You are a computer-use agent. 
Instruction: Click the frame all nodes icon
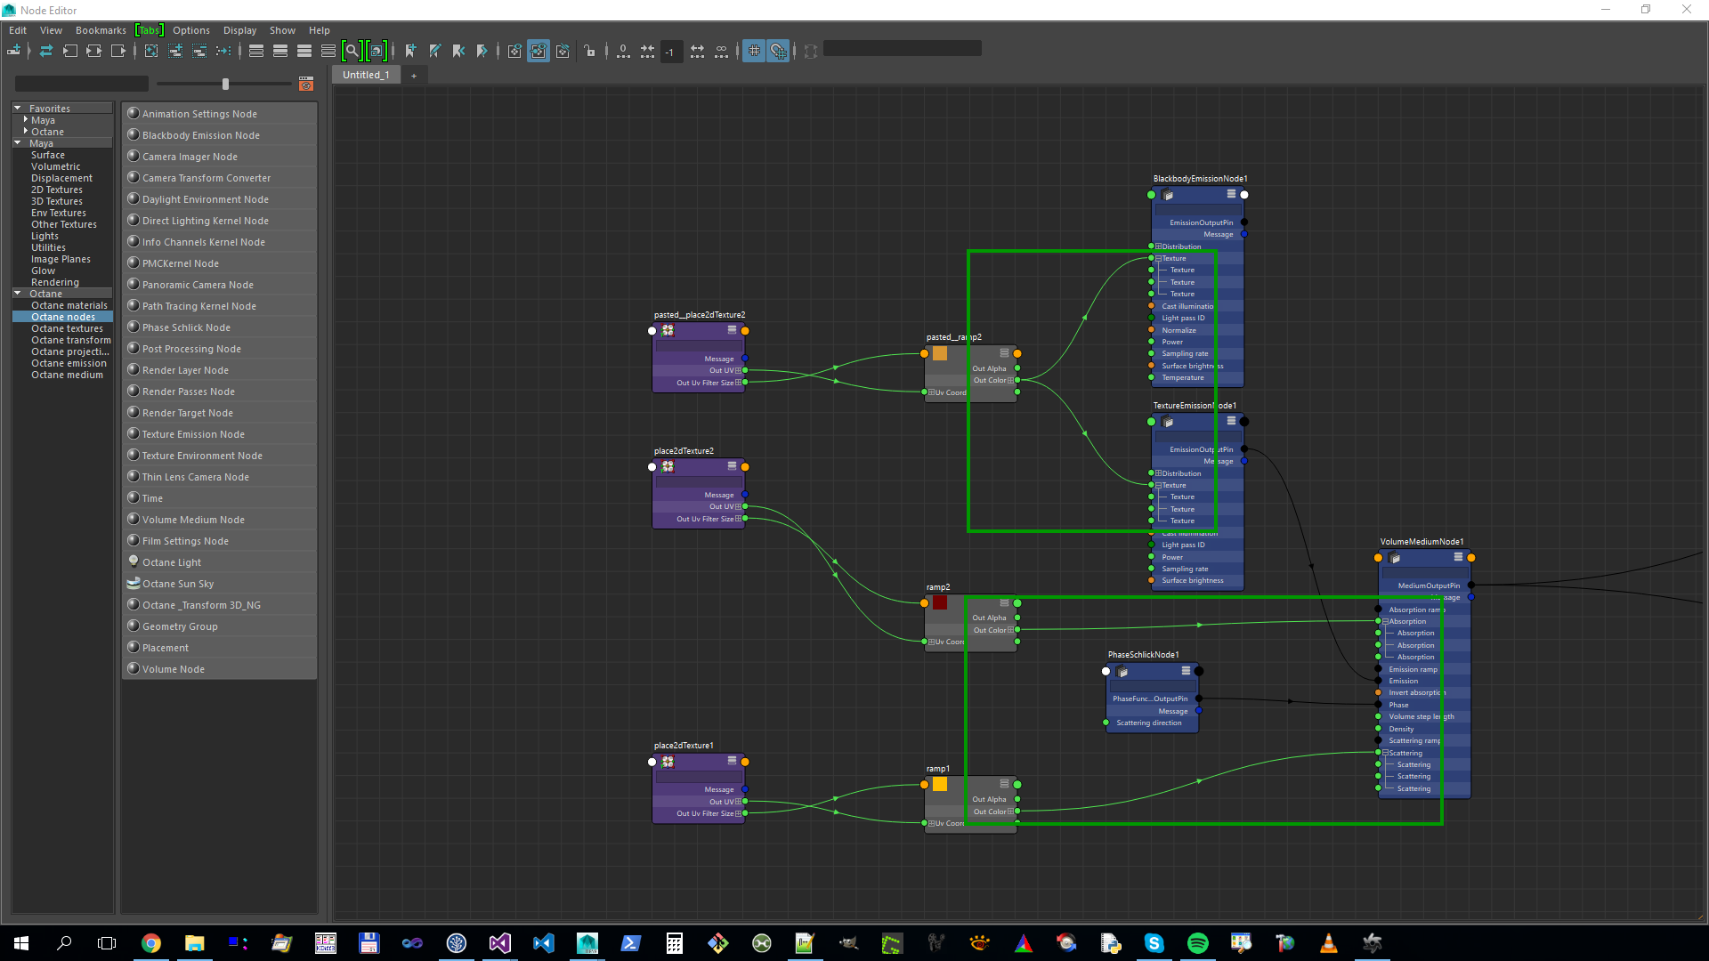(151, 52)
